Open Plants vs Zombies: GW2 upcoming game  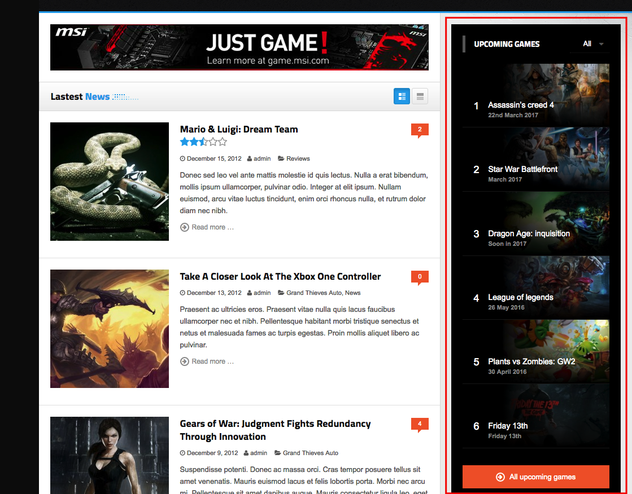tap(535, 351)
